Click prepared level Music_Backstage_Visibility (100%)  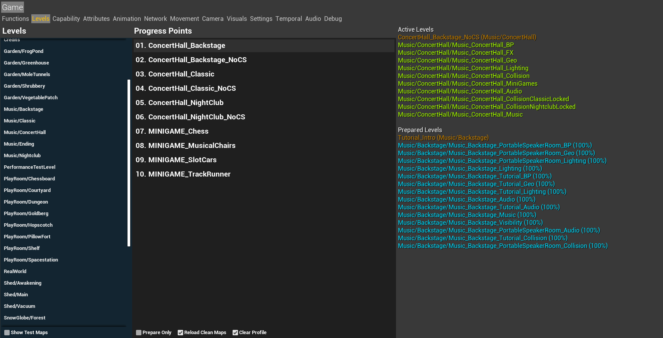pyautogui.click(x=470, y=223)
